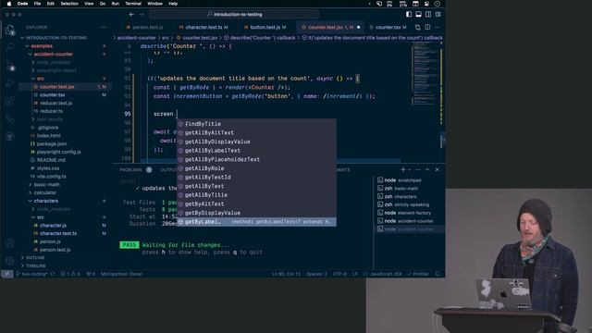Split the editor to the right
This screenshot has height=333, width=592.
tap(427, 27)
